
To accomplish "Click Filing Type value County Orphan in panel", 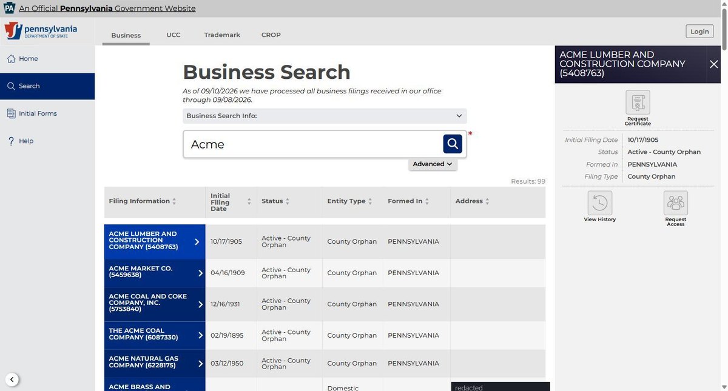I will point(651,176).
